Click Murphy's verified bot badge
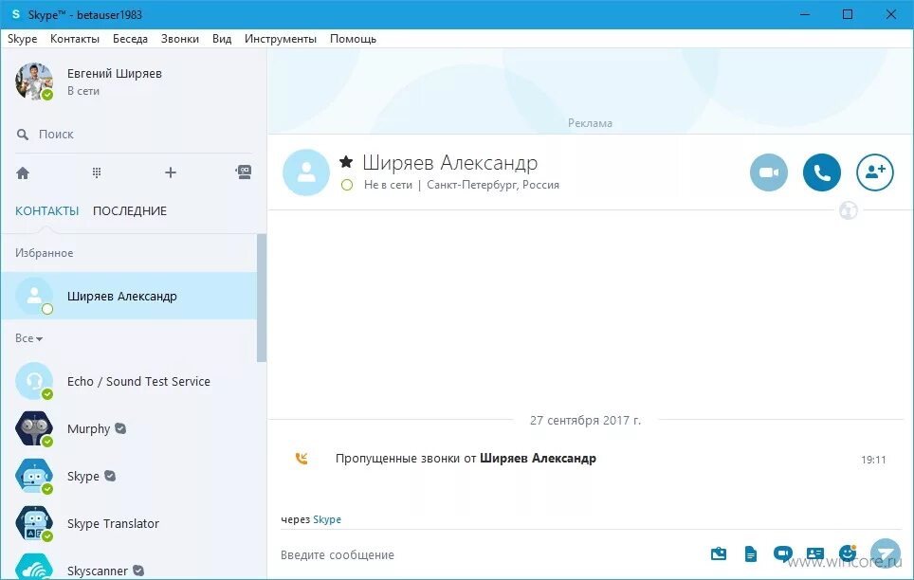The width and height of the screenshot is (914, 580). pos(120,428)
